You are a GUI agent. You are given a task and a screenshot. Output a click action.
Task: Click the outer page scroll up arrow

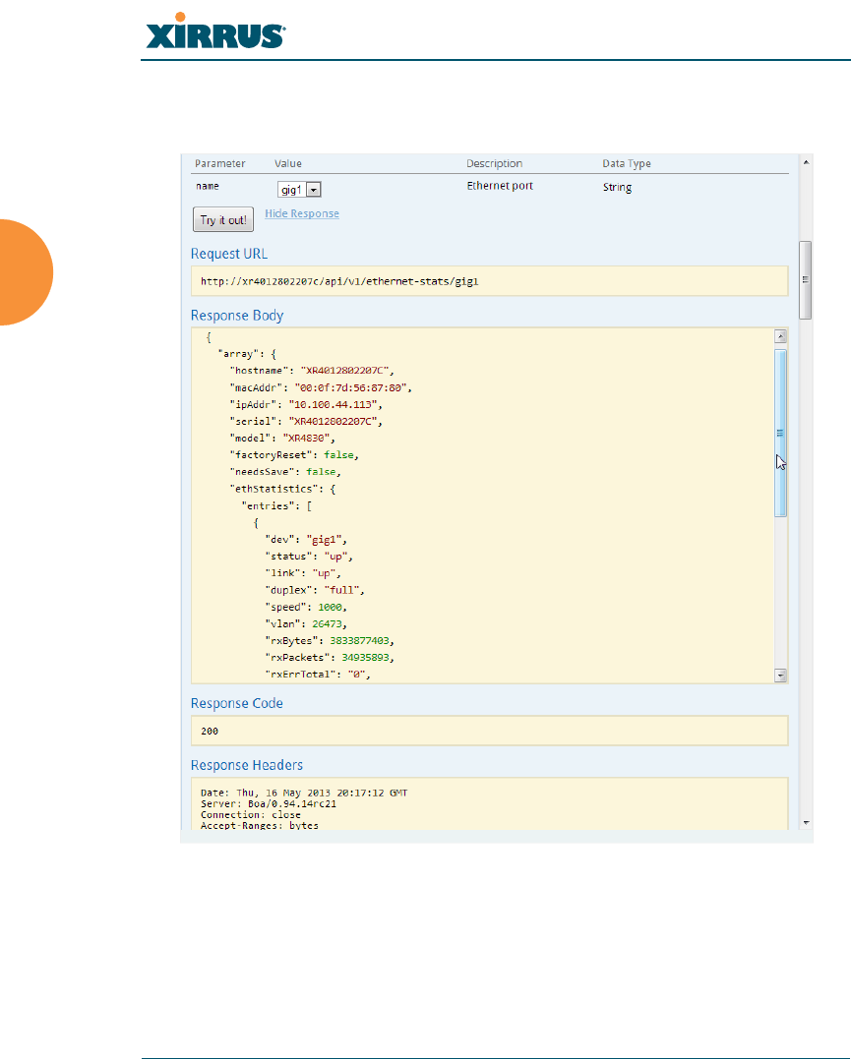pyautogui.click(x=806, y=162)
